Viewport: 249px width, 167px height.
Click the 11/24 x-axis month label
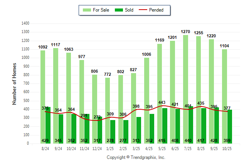(84, 147)
